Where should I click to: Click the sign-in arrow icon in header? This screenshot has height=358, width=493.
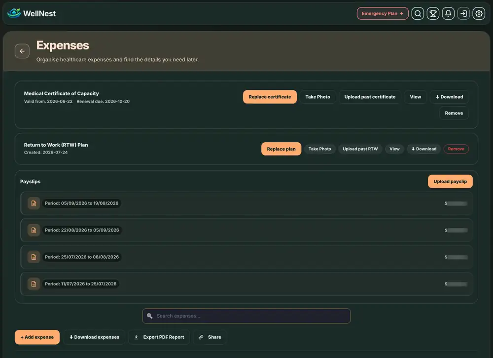[463, 13]
